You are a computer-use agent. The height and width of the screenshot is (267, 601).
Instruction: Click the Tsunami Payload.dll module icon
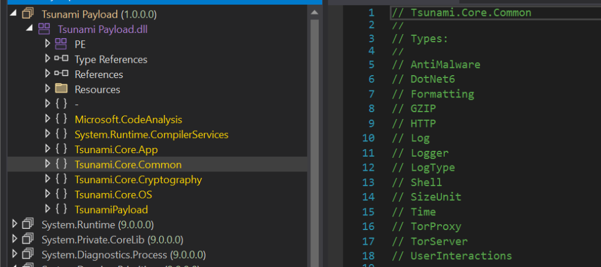[44, 29]
